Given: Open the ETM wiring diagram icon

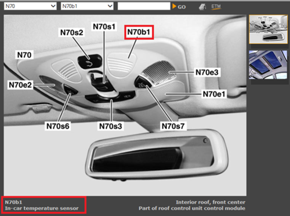Looking at the screenshot, I should [216, 7].
